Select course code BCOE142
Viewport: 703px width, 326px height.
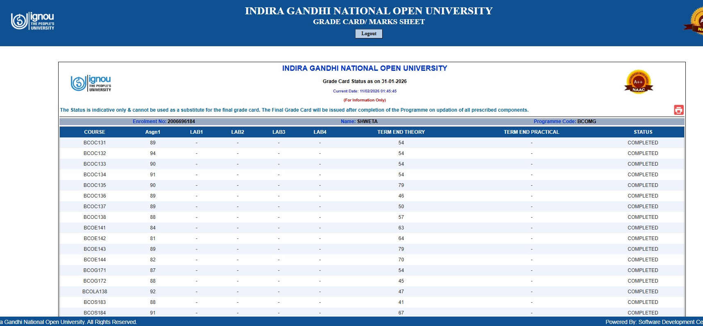pyautogui.click(x=95, y=238)
